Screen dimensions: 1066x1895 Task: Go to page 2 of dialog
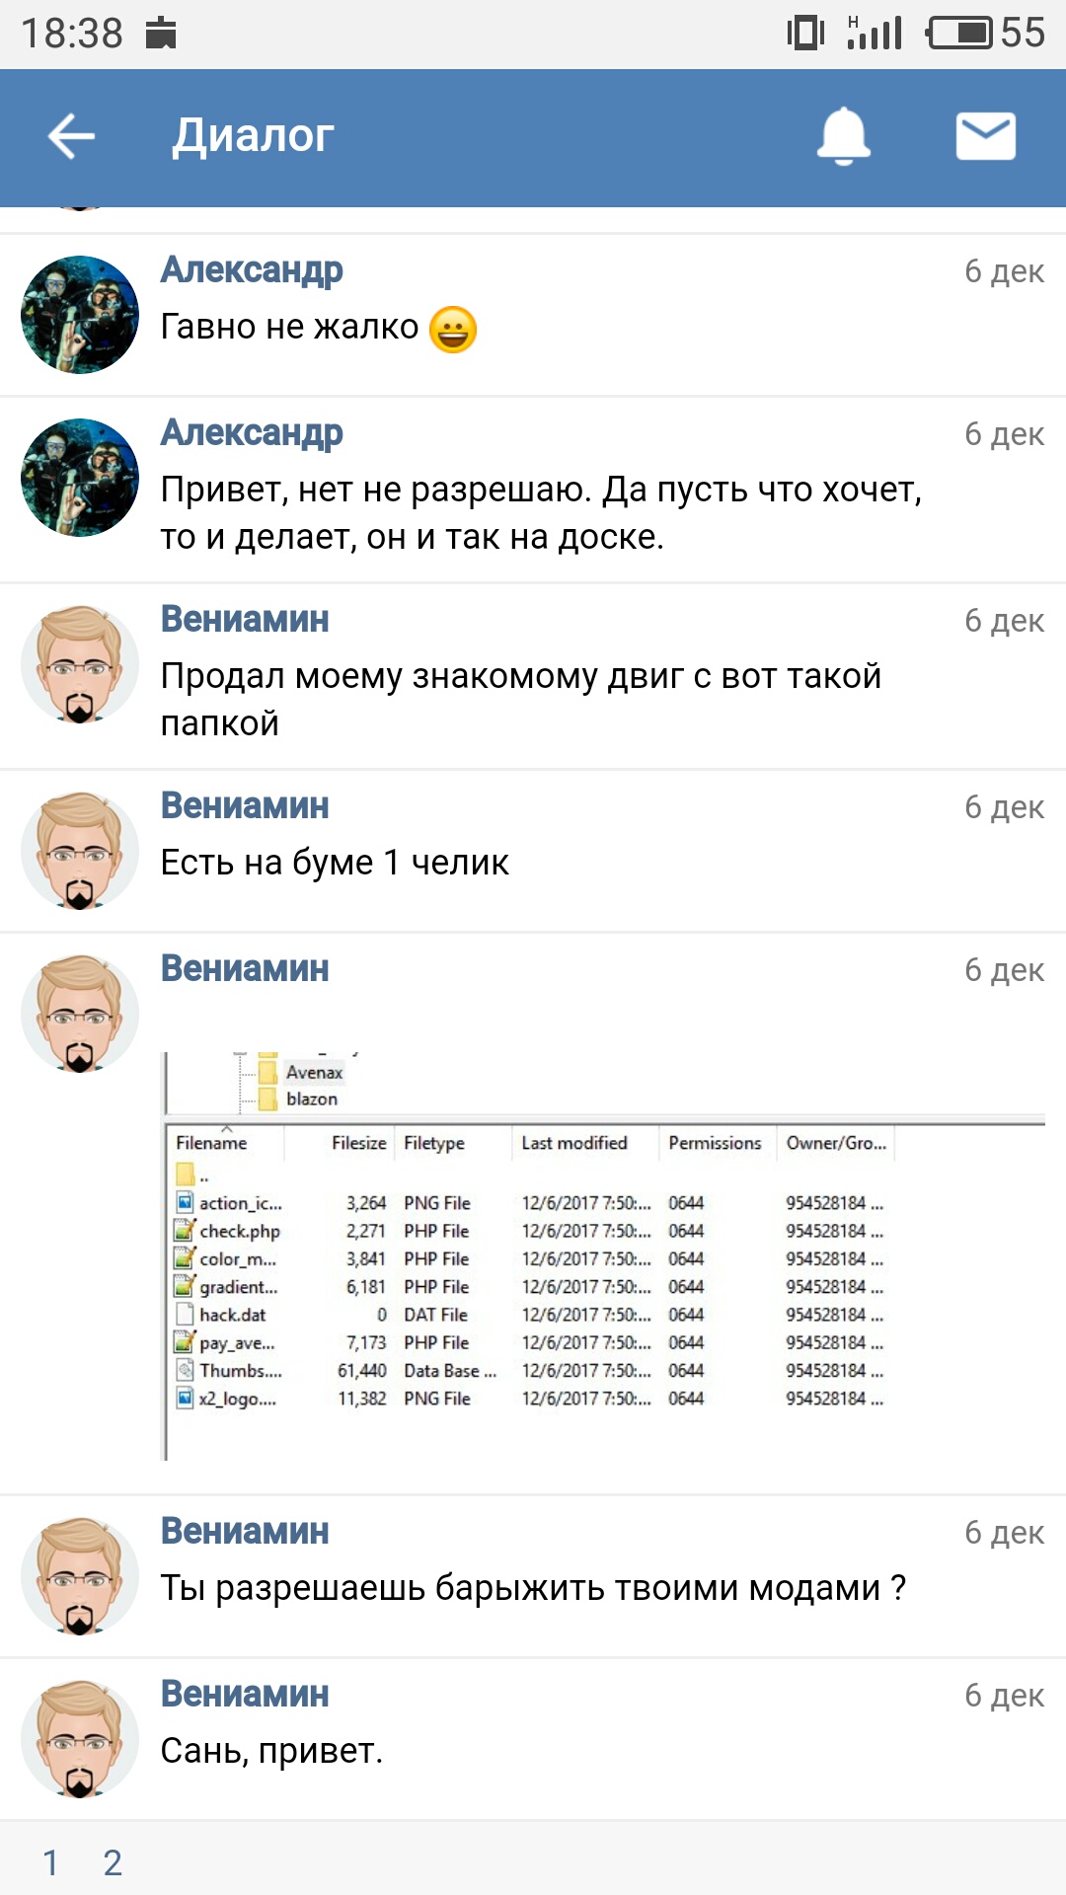tap(113, 1862)
